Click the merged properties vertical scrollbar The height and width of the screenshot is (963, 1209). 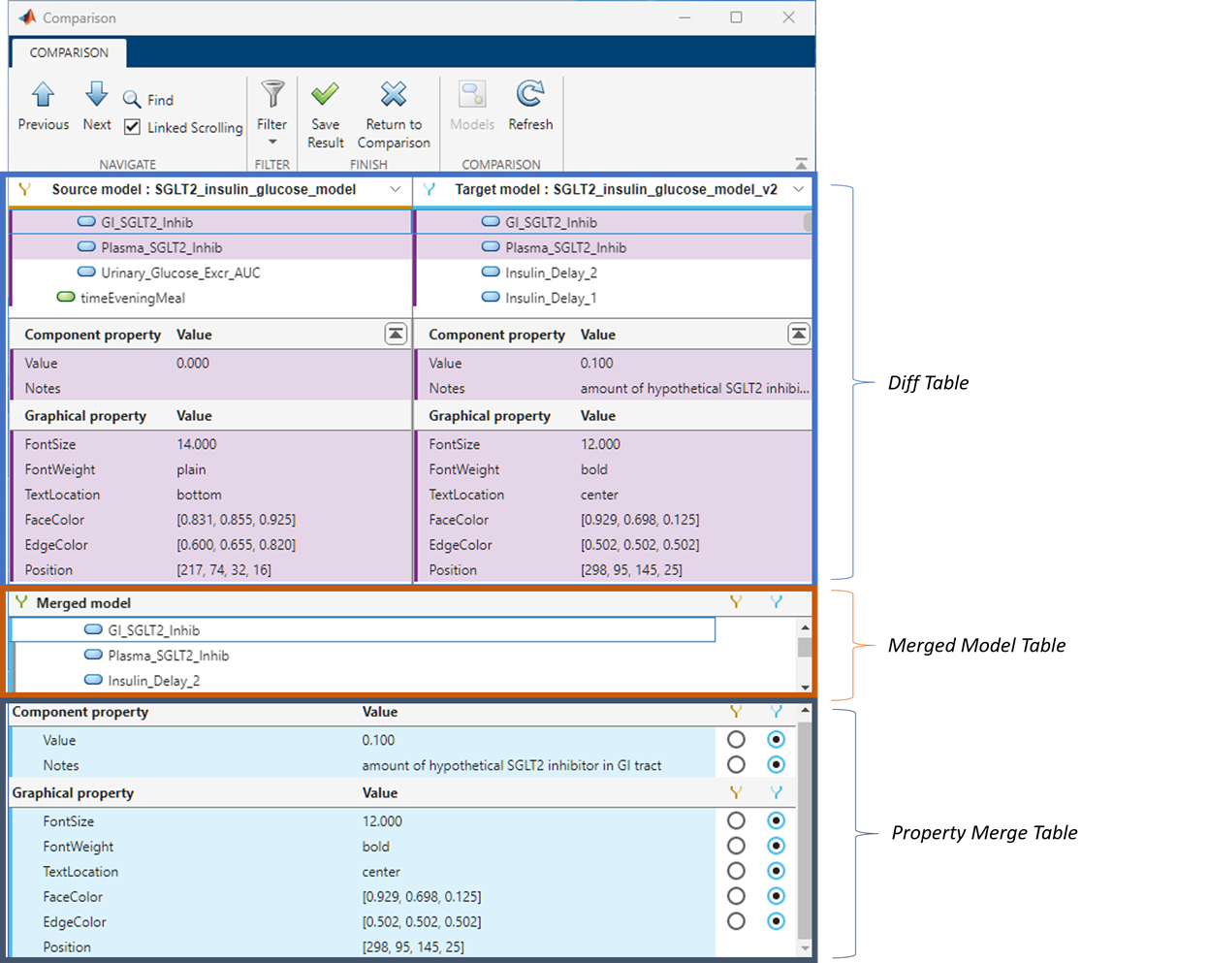[x=804, y=824]
